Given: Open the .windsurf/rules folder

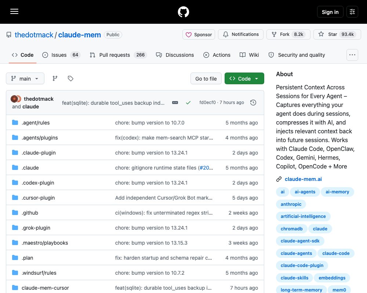Looking at the screenshot, I should point(39,273).
